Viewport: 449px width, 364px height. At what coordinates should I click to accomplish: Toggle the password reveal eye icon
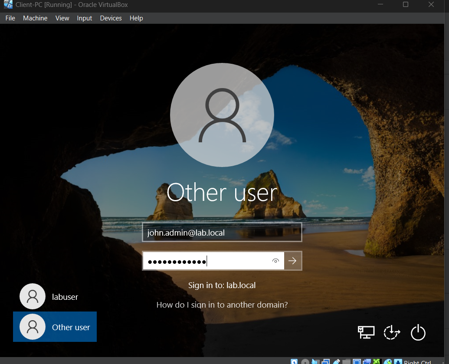pos(275,261)
